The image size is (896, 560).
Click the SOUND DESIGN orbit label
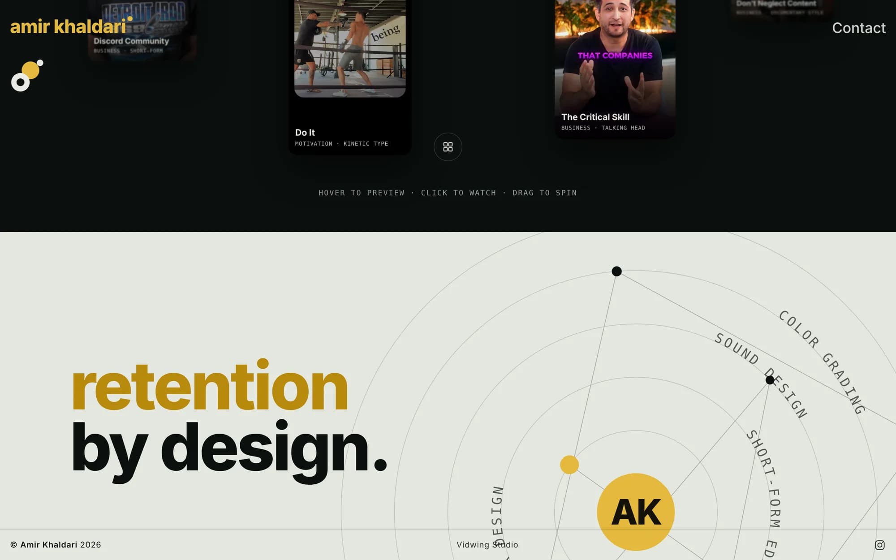click(762, 375)
